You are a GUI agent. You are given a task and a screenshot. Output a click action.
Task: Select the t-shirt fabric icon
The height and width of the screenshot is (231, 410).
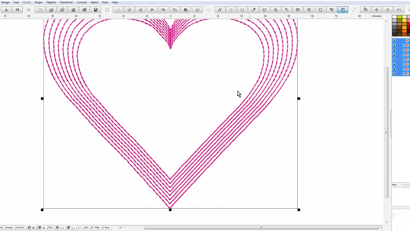pyautogui.click(x=242, y=10)
